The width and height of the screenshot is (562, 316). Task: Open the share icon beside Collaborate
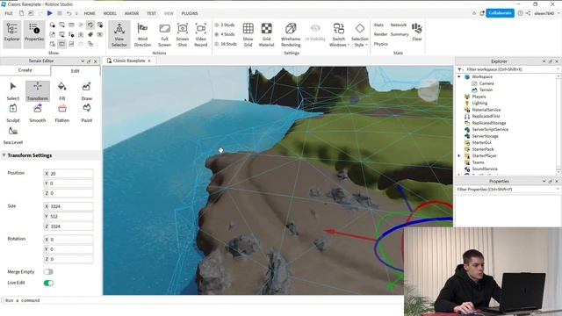(x=529, y=13)
